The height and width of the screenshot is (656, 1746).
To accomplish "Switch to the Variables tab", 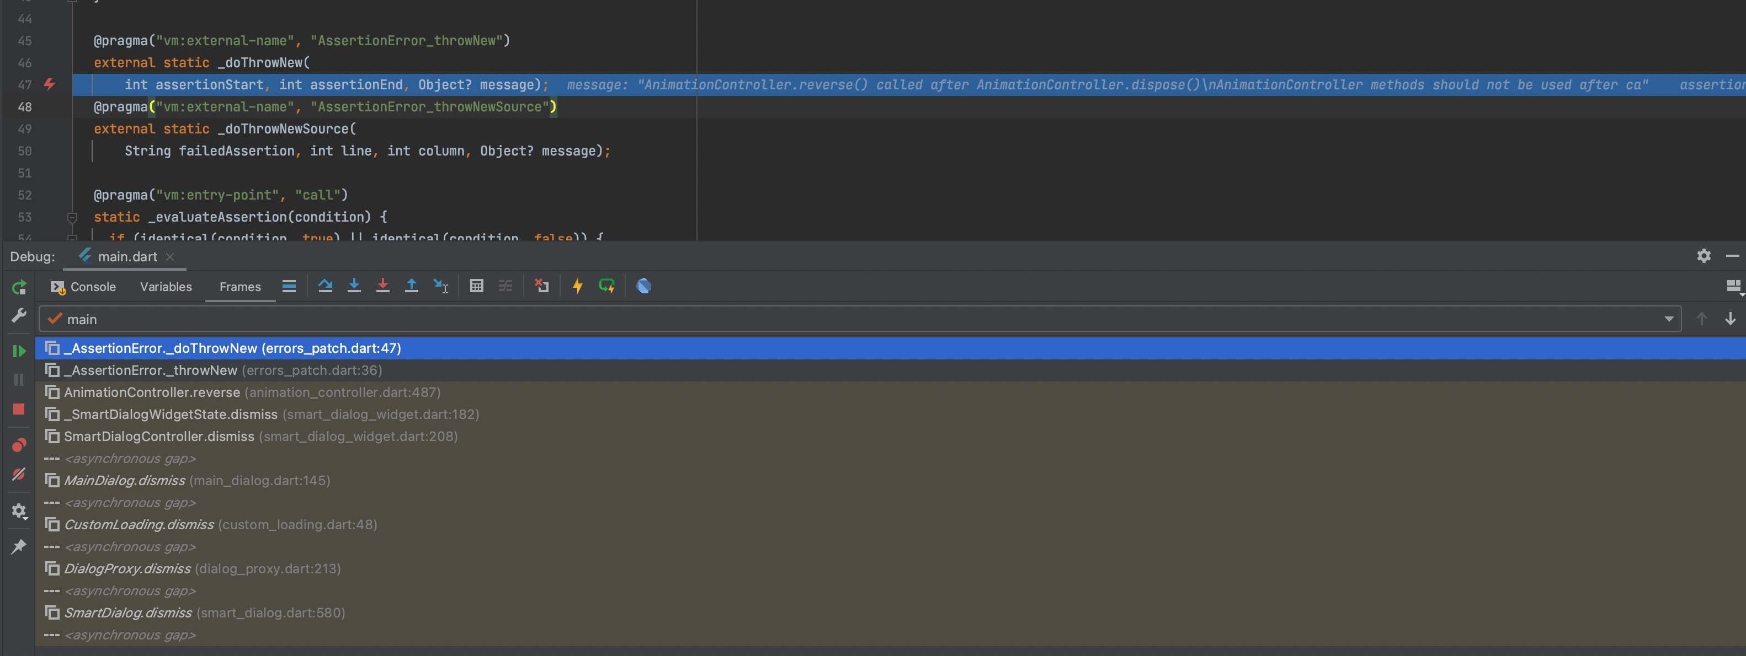I will pyautogui.click(x=166, y=286).
